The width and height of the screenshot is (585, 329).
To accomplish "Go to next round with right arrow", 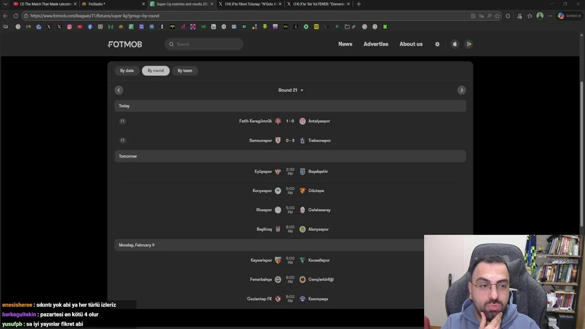I will (x=462, y=90).
